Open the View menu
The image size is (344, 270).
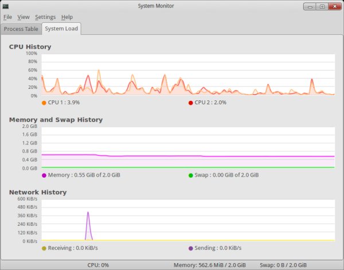24,17
